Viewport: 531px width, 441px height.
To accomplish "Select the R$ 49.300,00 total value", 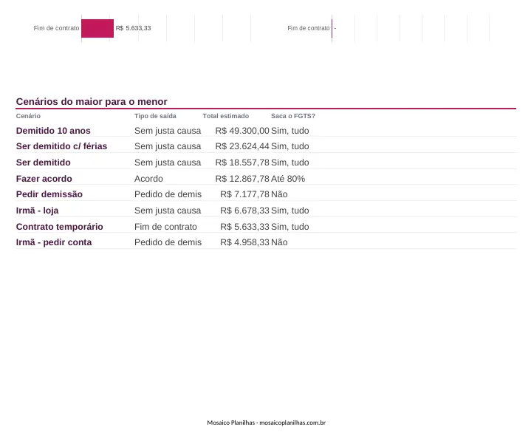I will pos(242,131).
